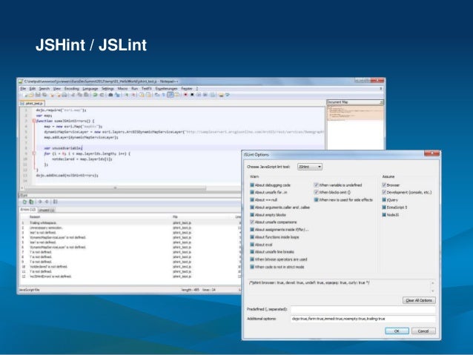Open the TextFX menu
The width and height of the screenshot is (473, 355).
point(147,89)
